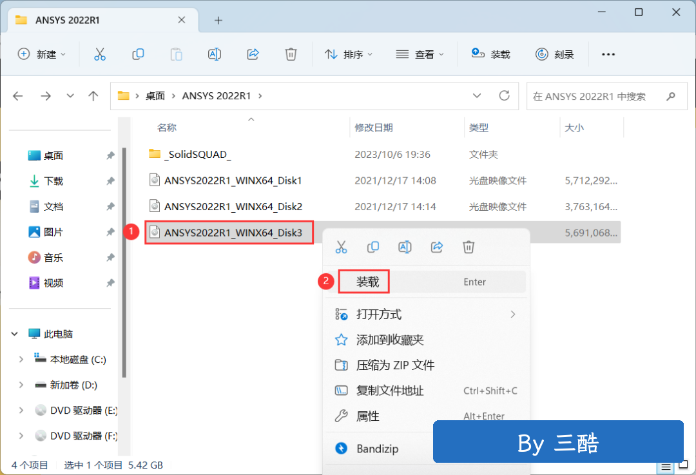This screenshot has height=475, width=696.
Task: Click the Forward navigation arrow
Action: click(46, 96)
